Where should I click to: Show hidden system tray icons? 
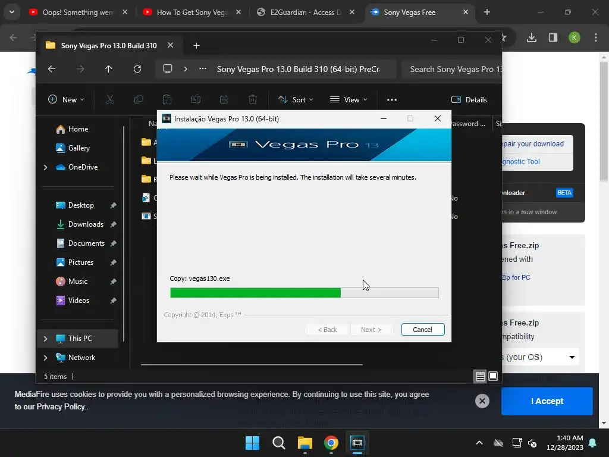[x=479, y=443]
